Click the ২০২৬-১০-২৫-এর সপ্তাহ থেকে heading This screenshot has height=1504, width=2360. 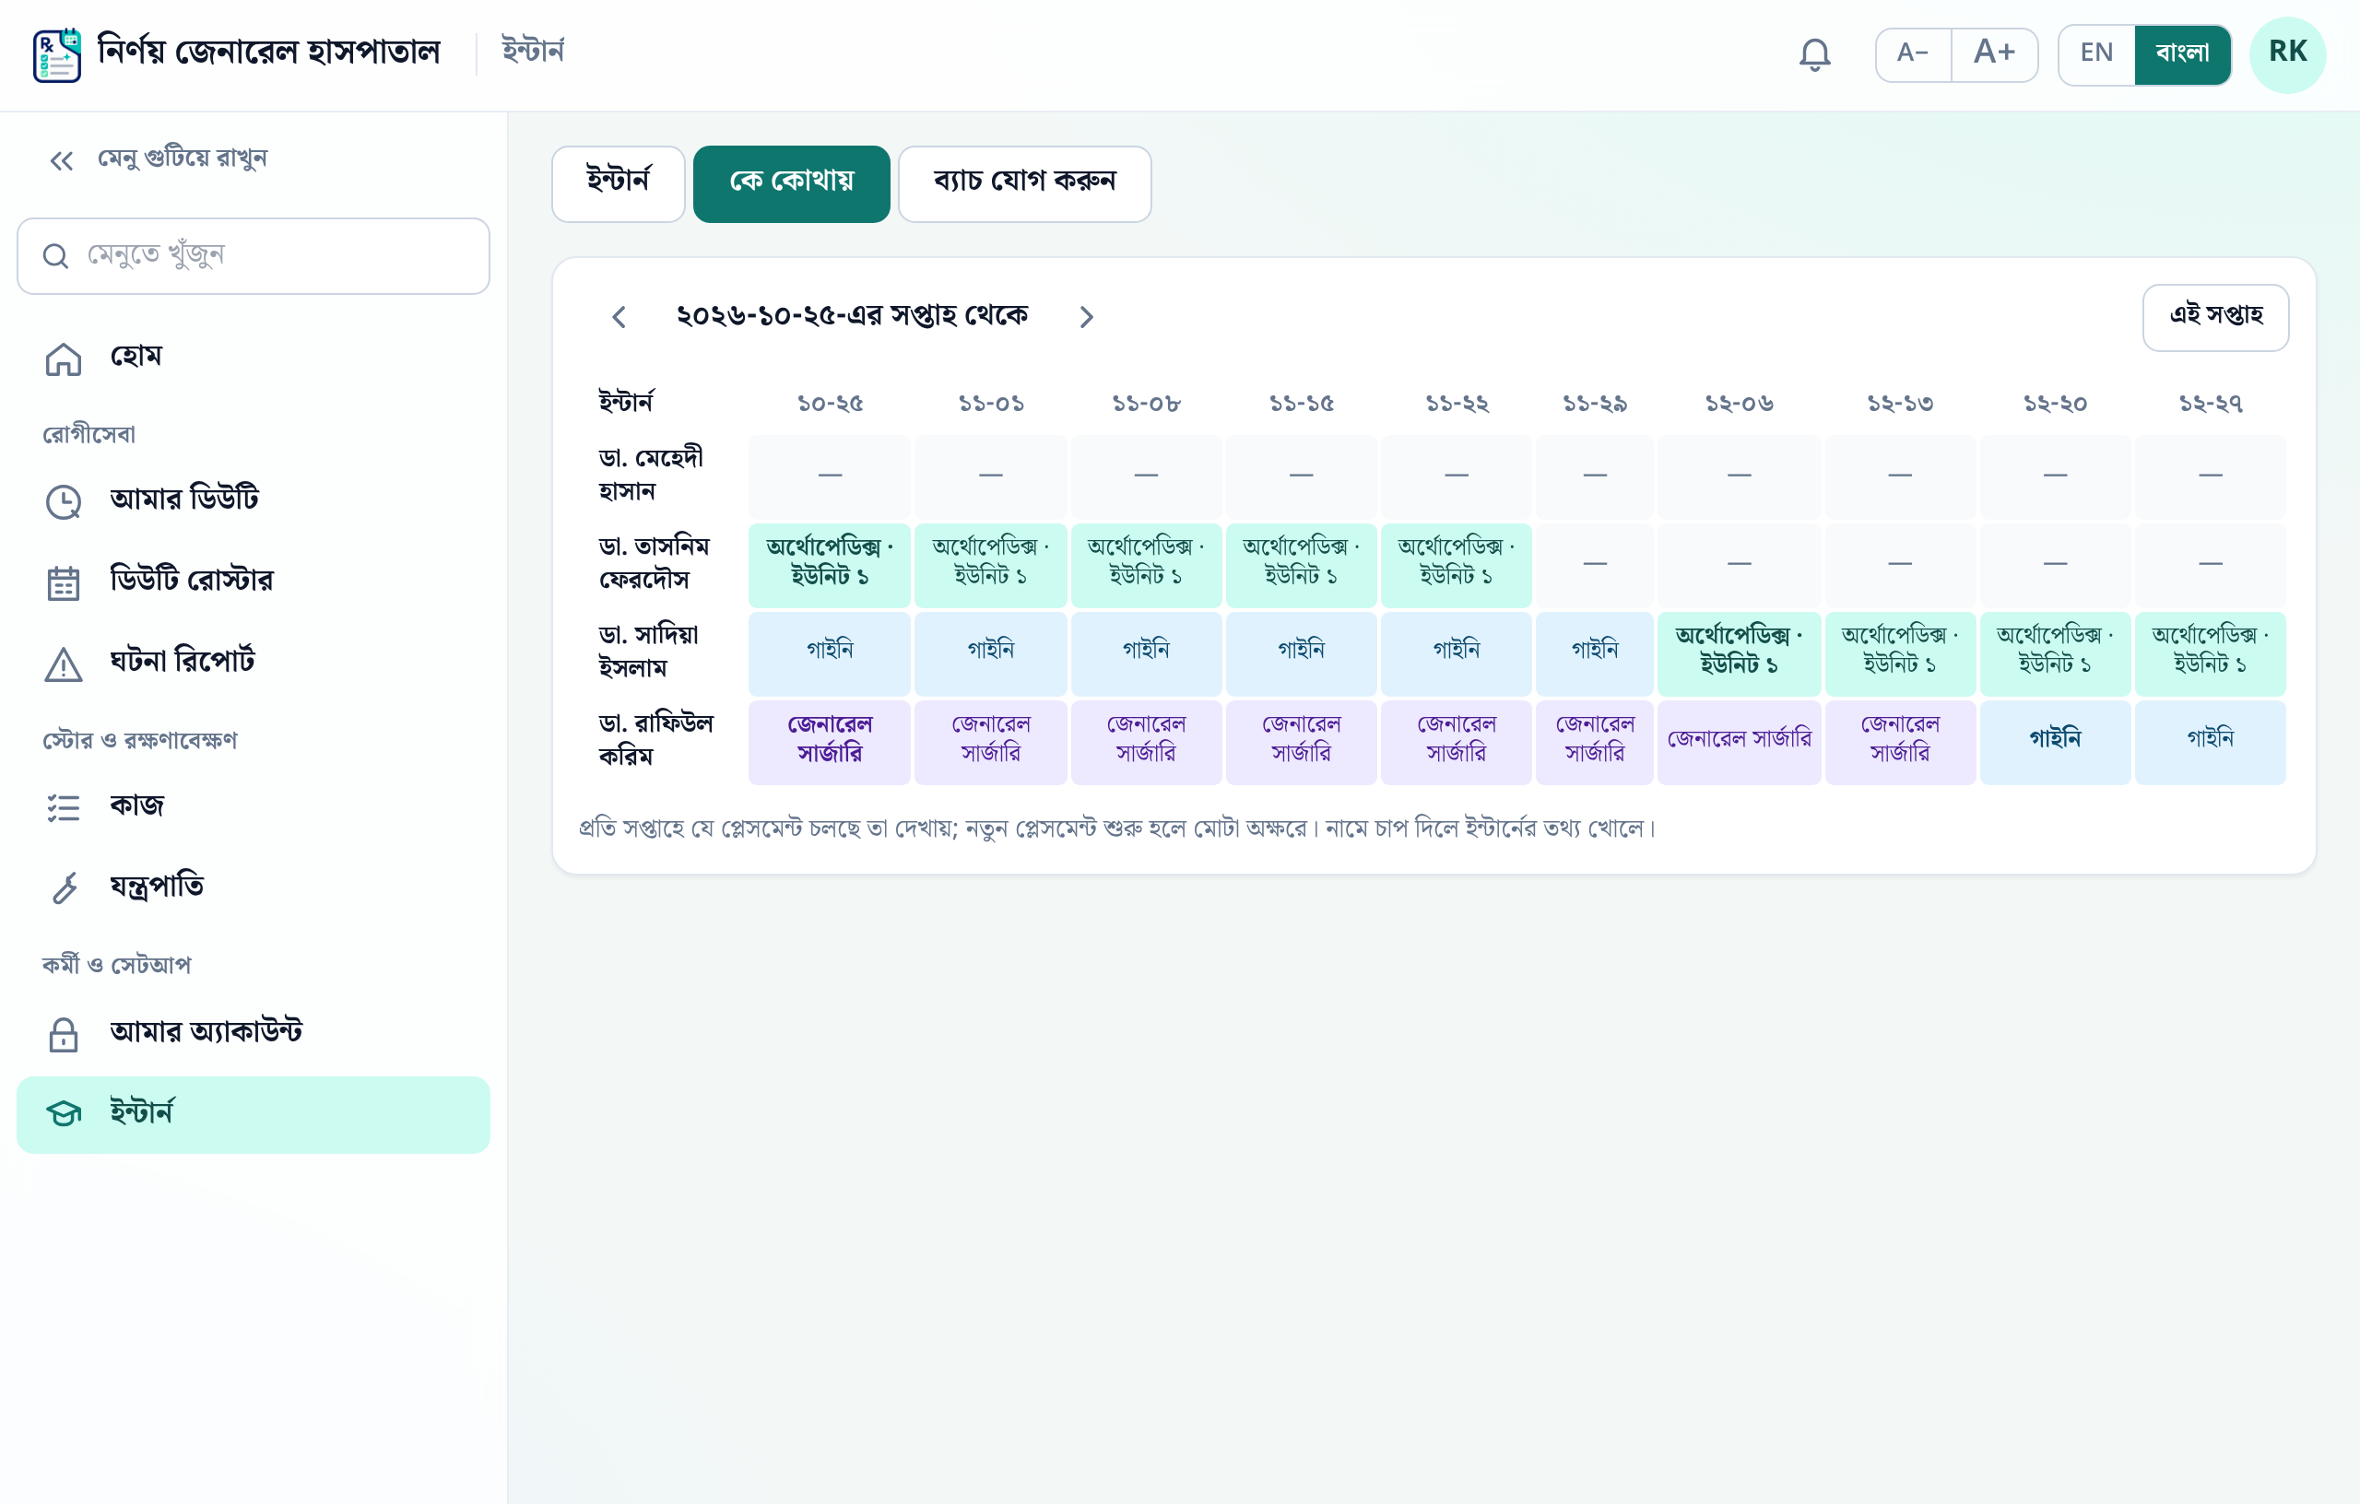click(852, 315)
